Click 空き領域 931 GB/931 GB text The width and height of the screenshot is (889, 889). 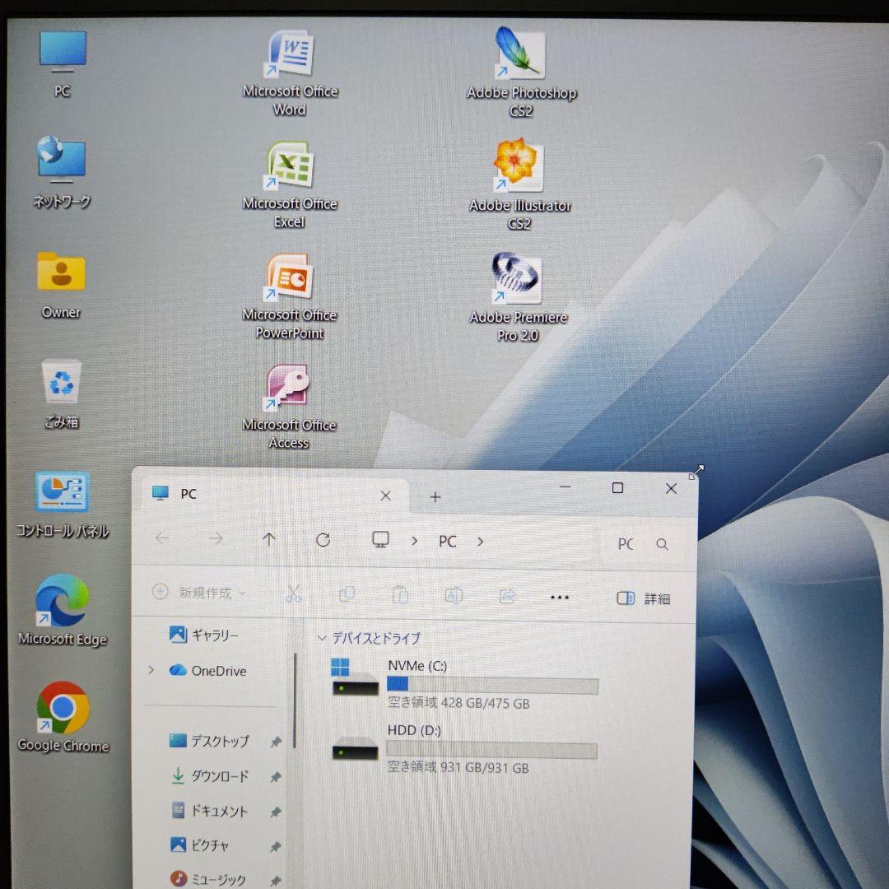coord(458,768)
